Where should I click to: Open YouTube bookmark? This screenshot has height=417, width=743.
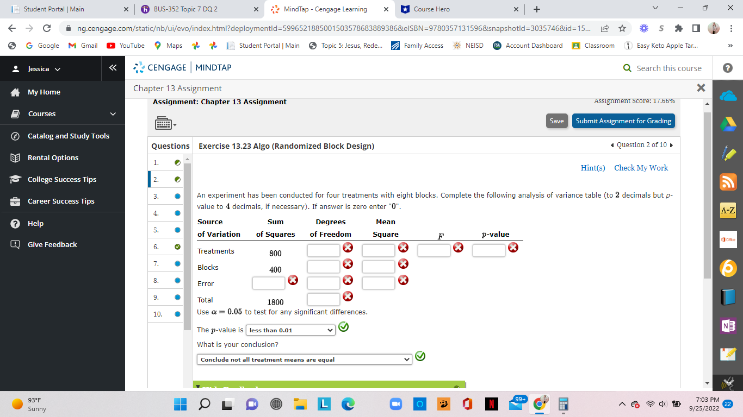tap(126, 46)
